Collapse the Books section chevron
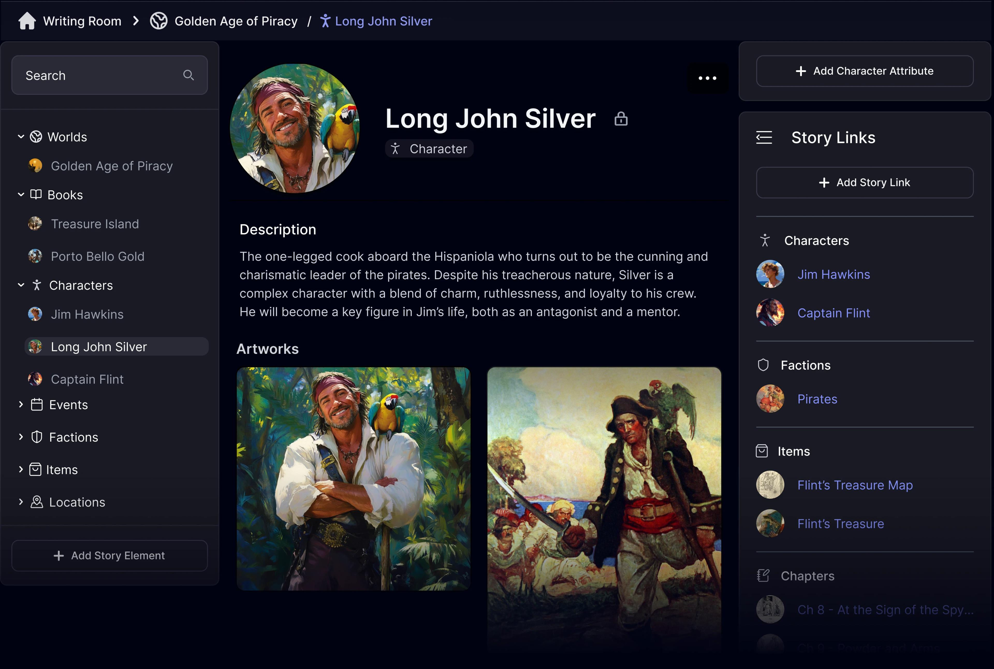The image size is (994, 669). 20,195
